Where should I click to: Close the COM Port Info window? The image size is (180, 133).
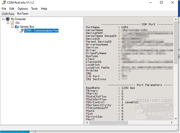tap(173, 2)
